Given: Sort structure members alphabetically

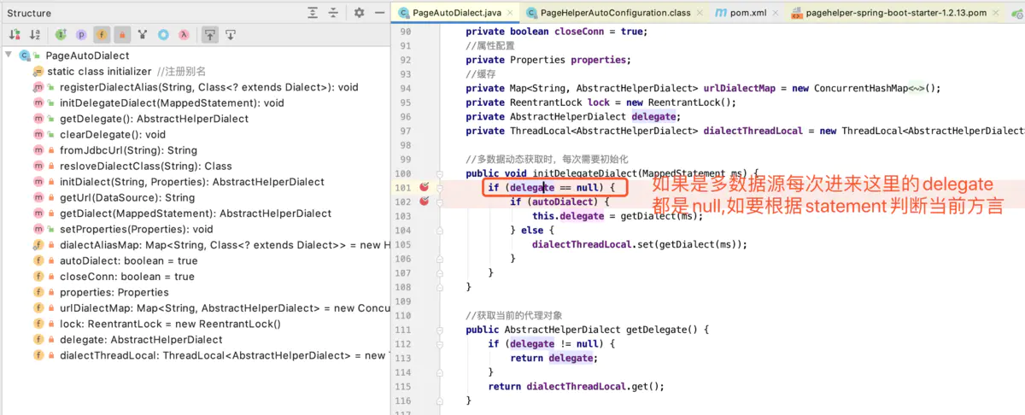Looking at the screenshot, I should coord(35,35).
